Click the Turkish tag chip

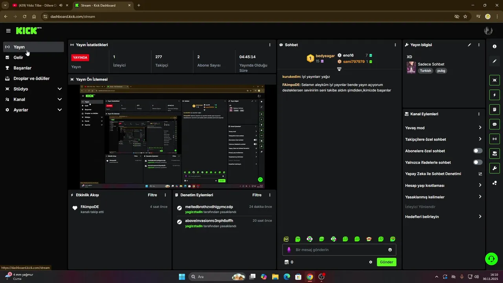(426, 71)
